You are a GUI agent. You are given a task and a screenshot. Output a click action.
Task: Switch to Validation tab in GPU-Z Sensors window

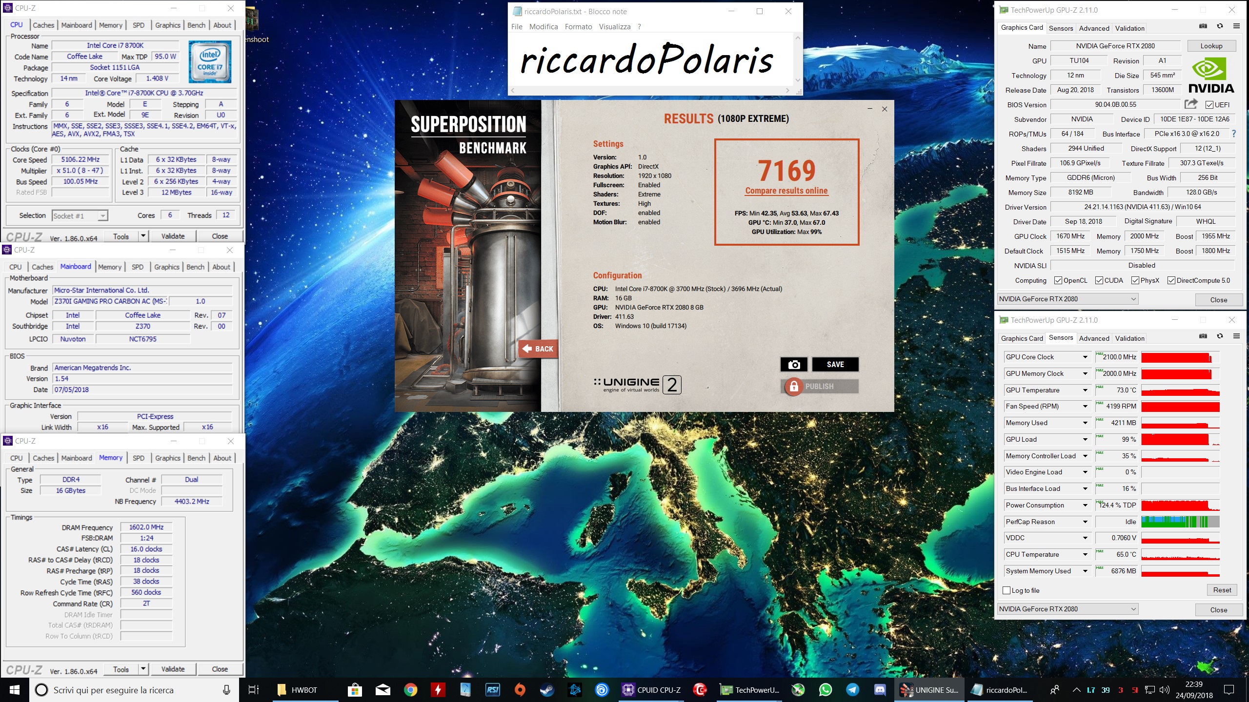point(1129,338)
